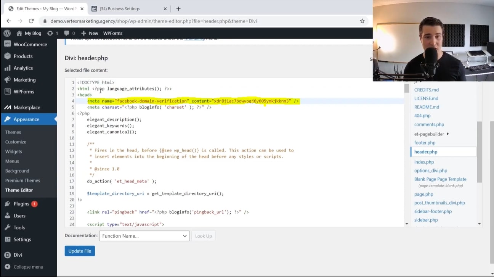Click the updates count icon
The height and width of the screenshot is (277, 494).
pyautogui.click(x=50, y=33)
